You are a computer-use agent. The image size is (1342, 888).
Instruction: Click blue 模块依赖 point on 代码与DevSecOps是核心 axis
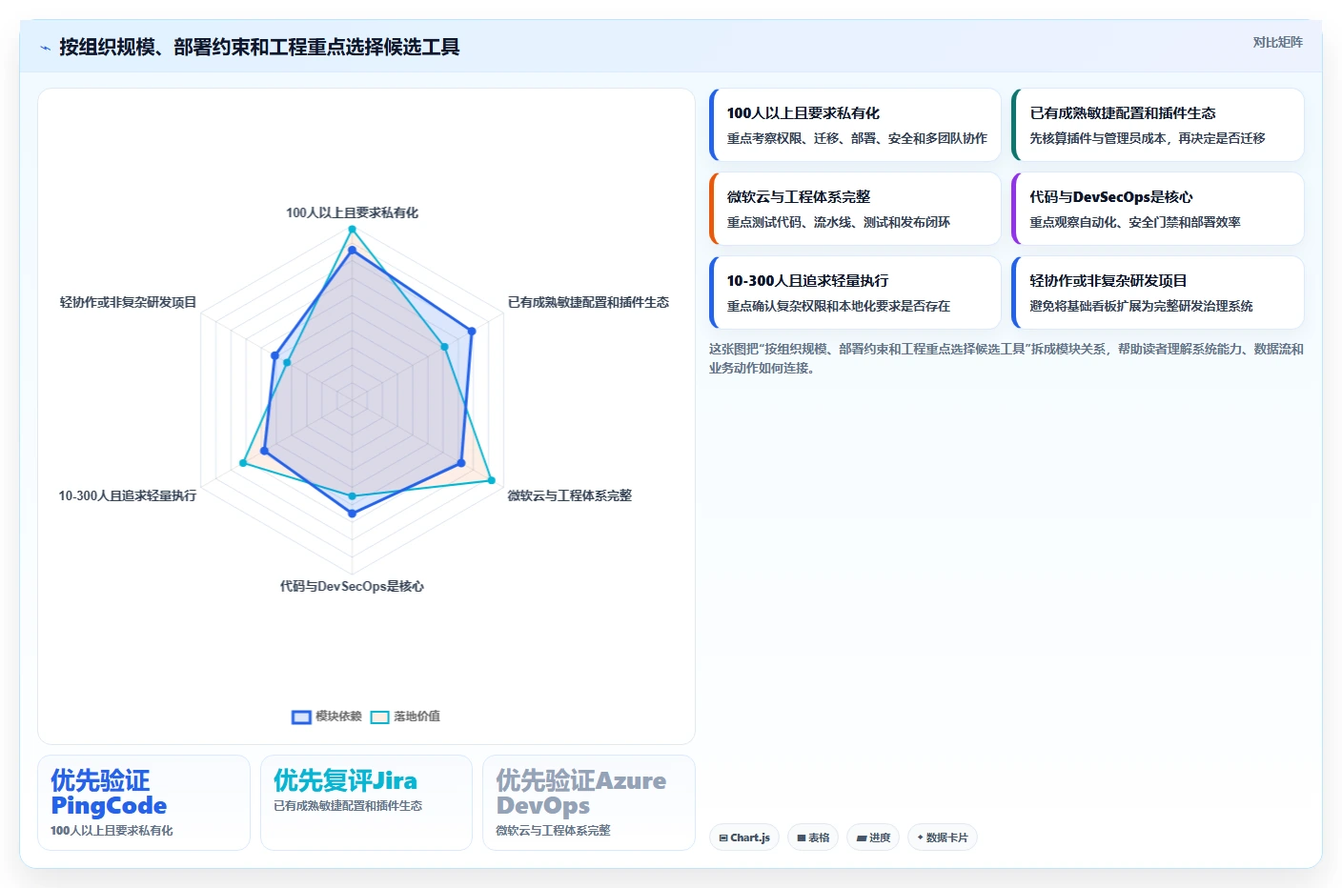coord(352,514)
